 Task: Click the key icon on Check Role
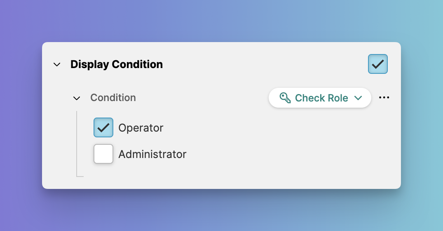click(x=285, y=98)
